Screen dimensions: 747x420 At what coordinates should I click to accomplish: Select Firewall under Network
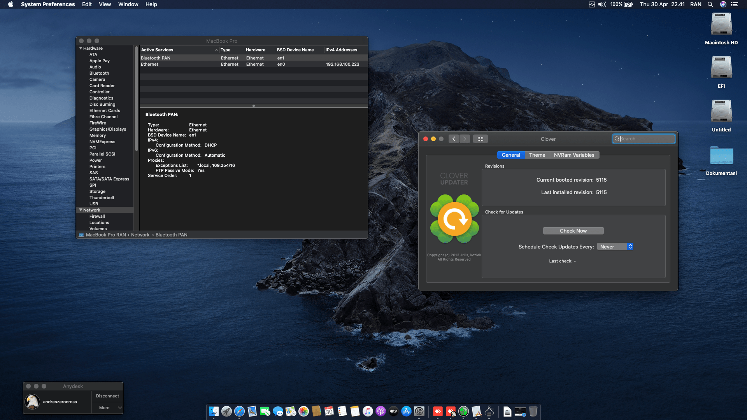pos(97,216)
